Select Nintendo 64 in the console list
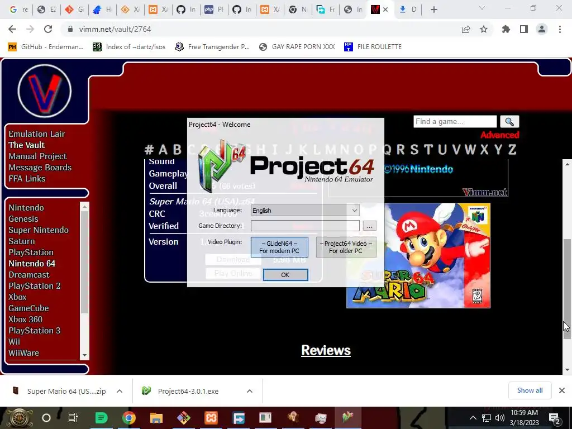This screenshot has width=572, height=429. (x=32, y=264)
